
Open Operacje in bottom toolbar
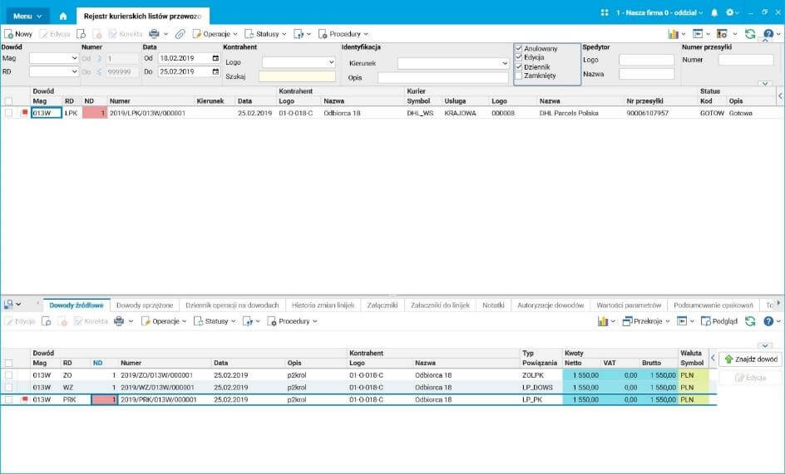coord(164,321)
